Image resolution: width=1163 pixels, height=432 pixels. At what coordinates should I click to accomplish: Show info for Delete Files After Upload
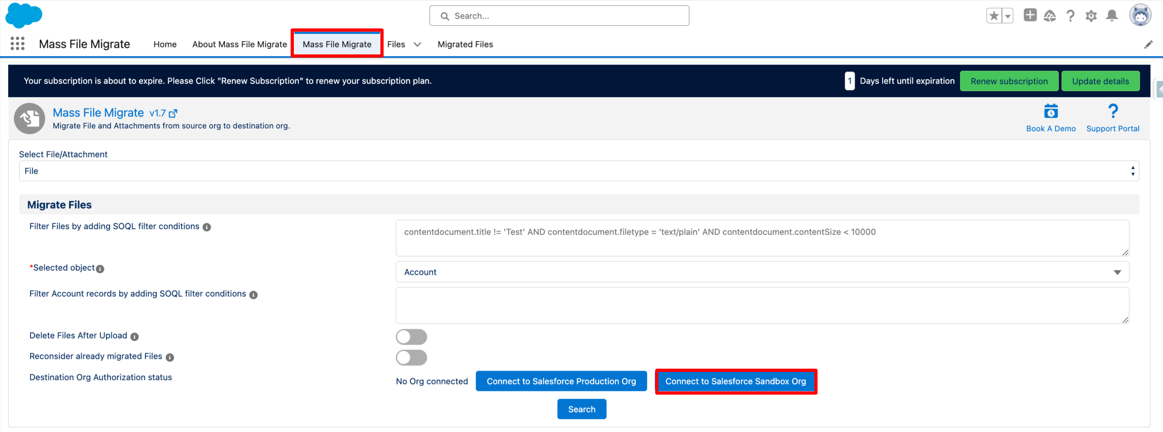click(x=134, y=336)
